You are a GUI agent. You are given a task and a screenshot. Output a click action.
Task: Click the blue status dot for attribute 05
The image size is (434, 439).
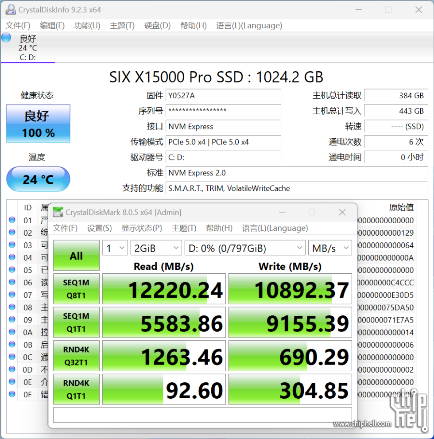point(12,270)
